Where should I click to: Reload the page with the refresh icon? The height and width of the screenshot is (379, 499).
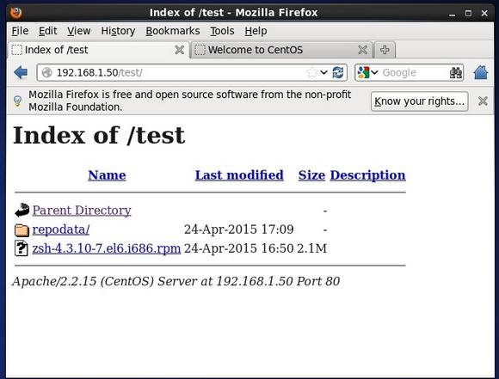(337, 72)
